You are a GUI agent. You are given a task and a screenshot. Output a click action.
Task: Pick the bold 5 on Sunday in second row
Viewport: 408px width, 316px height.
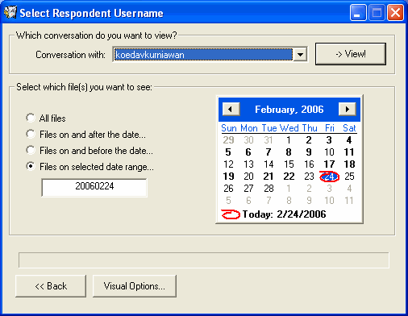228,152
